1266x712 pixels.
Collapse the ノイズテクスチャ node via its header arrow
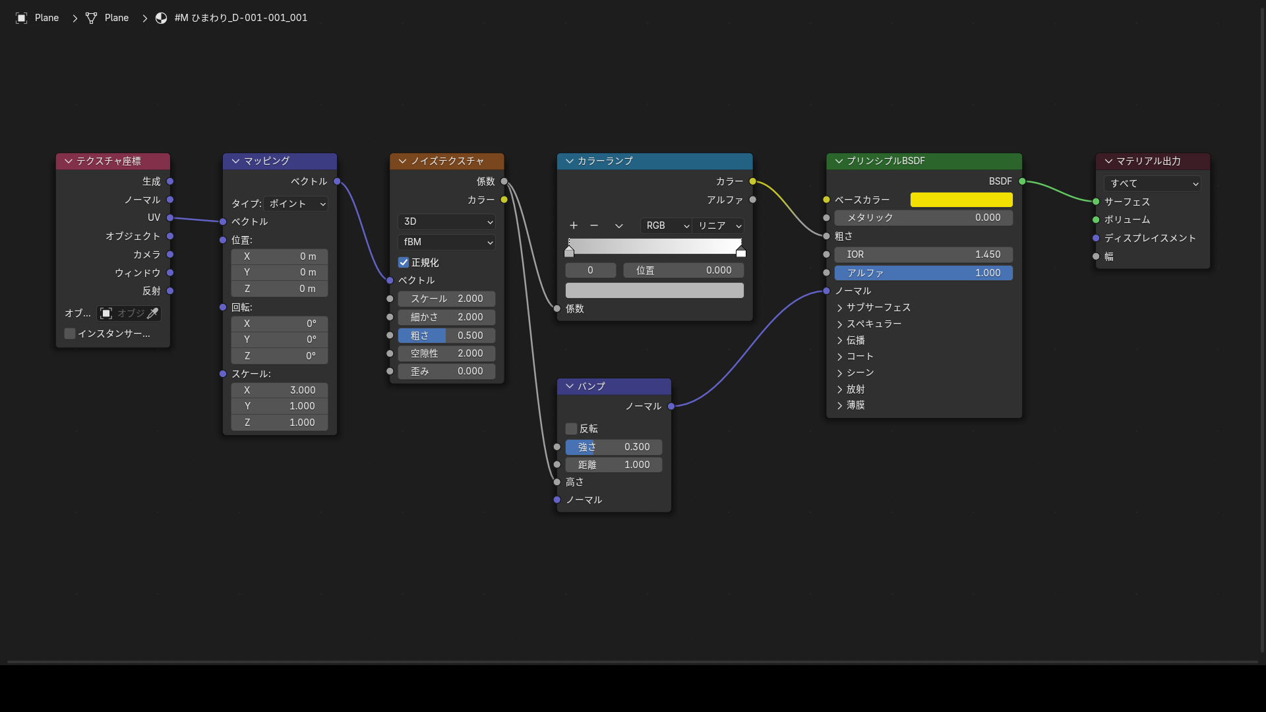pyautogui.click(x=402, y=161)
